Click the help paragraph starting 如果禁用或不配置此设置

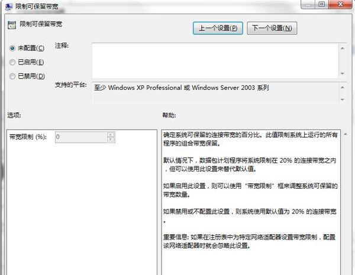pos(250,215)
